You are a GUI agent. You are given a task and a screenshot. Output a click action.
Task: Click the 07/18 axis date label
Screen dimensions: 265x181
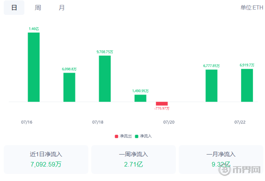click(x=98, y=122)
